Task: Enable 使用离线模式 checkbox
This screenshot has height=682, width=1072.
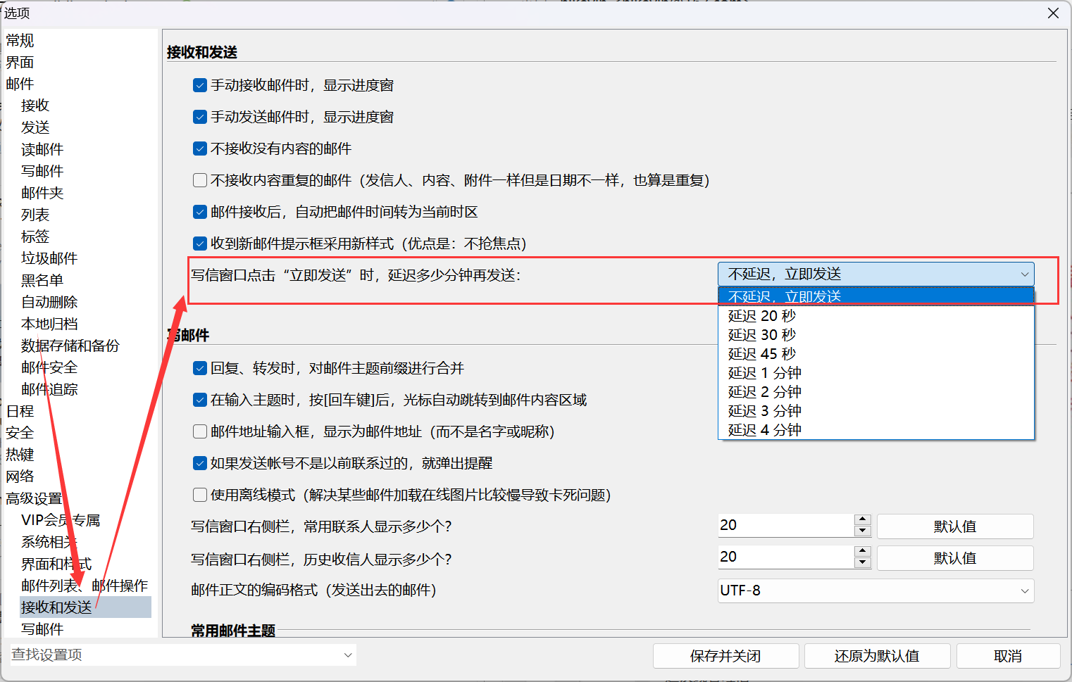Action: (x=200, y=495)
